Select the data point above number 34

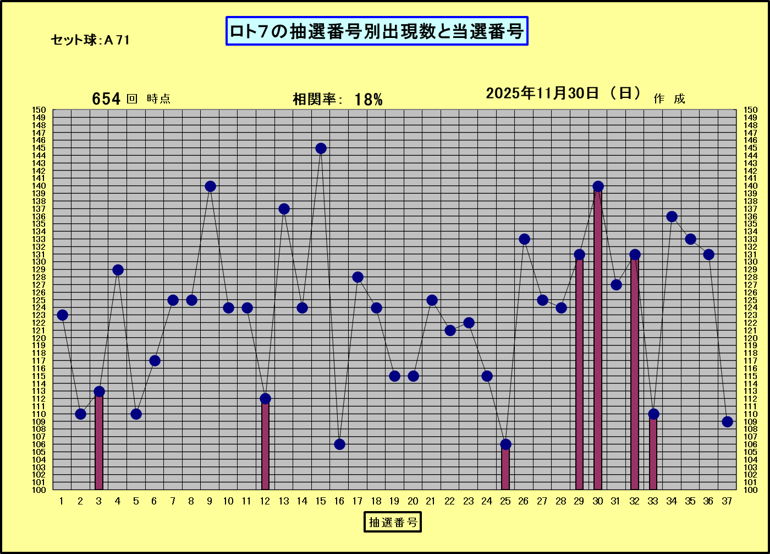tap(672, 217)
